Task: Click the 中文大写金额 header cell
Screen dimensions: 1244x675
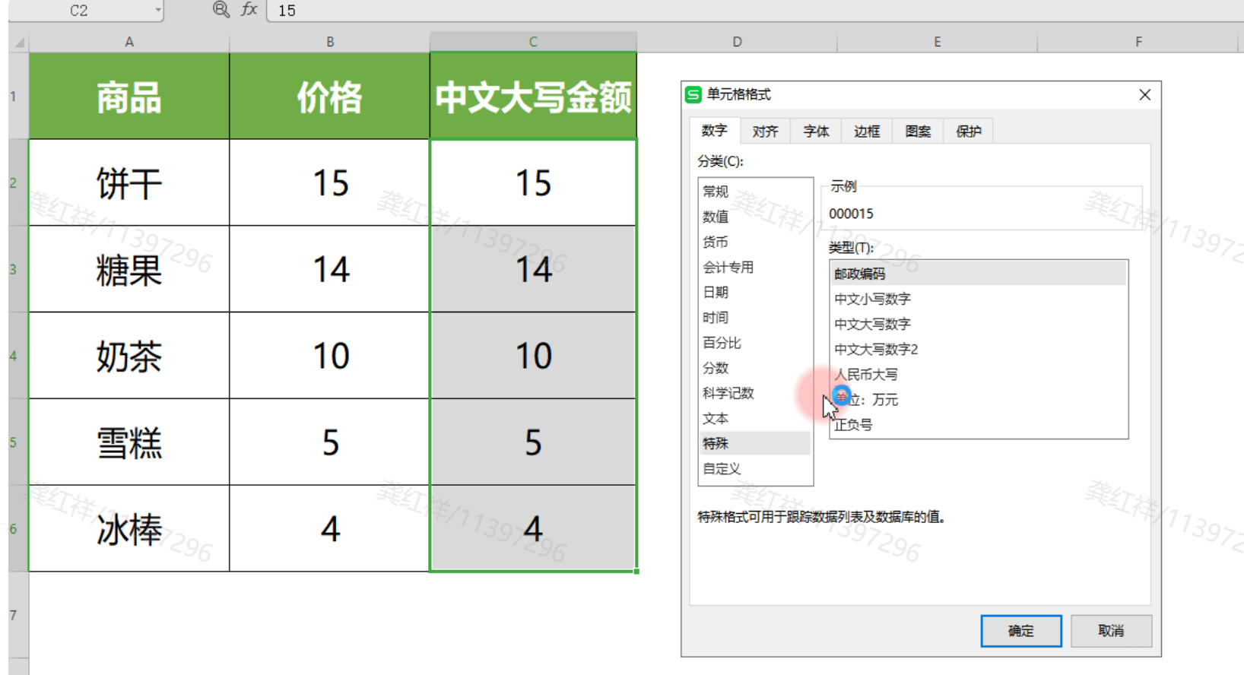Action: point(533,96)
